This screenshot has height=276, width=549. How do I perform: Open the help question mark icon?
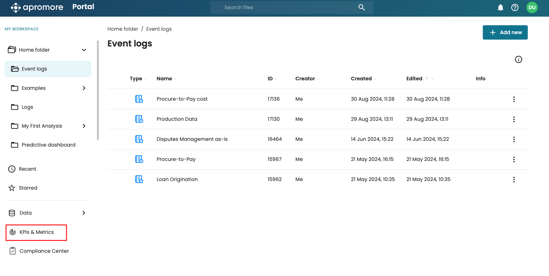(x=515, y=8)
